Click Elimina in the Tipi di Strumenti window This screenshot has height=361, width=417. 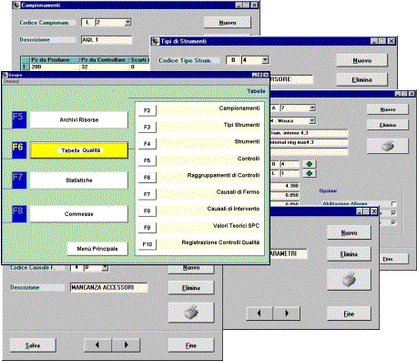click(x=362, y=79)
